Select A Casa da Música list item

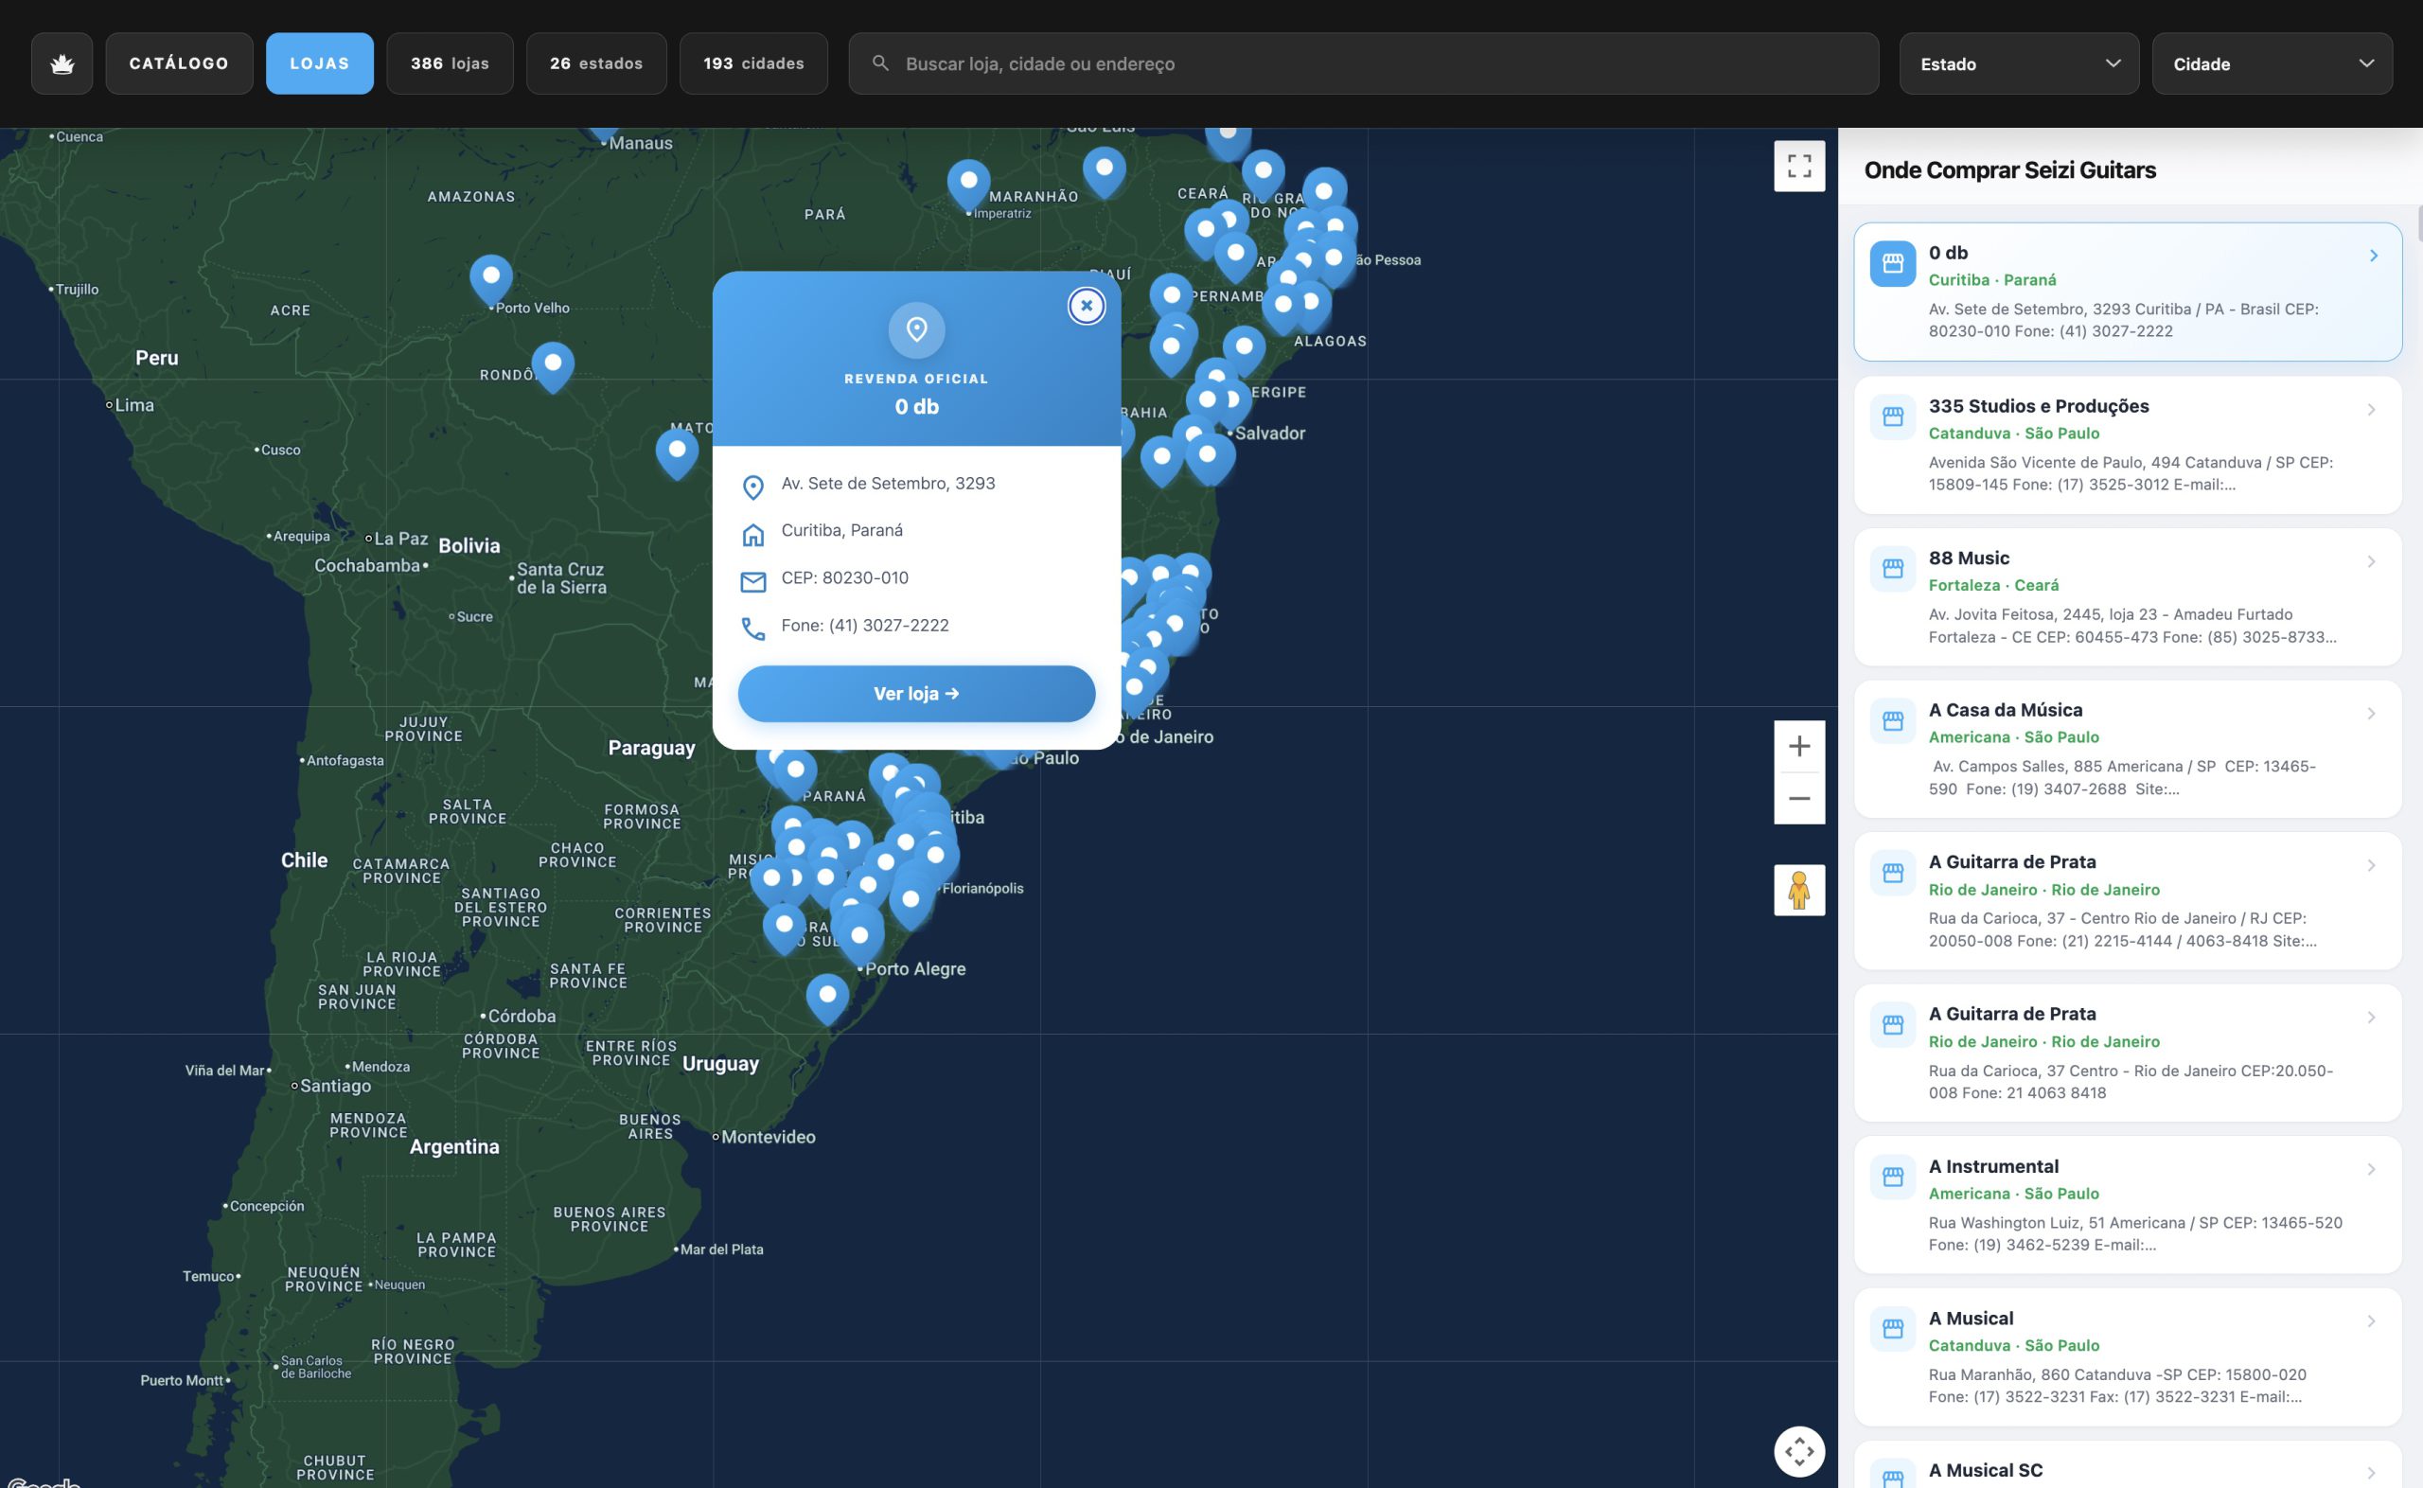click(2127, 749)
